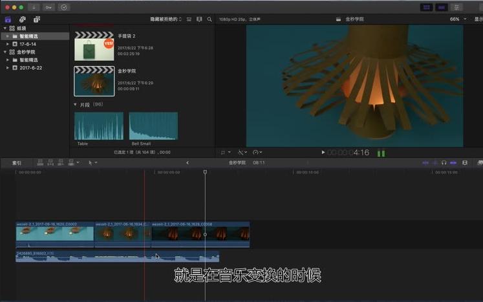Viewport: 483px width, 302px height.
Task: Toggle the Inspector panel button
Action: click(x=456, y=7)
